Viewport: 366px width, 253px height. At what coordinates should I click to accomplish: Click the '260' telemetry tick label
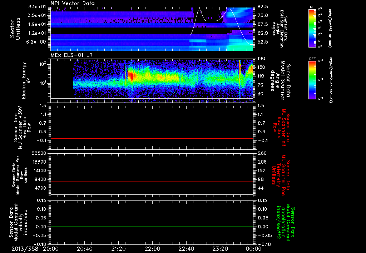pyautogui.click(x=262, y=153)
